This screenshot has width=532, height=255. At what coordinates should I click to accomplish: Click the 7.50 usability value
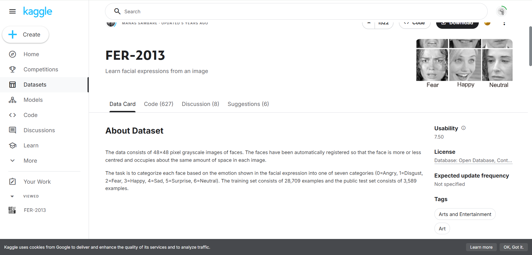click(x=439, y=137)
